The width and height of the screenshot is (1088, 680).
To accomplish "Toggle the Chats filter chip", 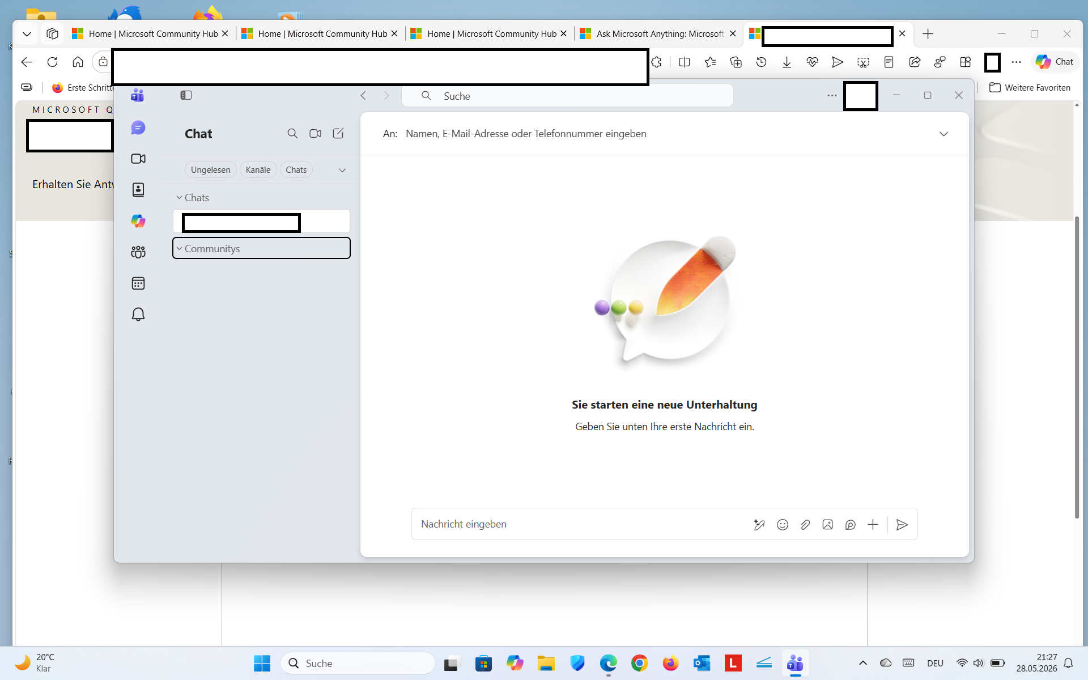I will [x=296, y=170].
